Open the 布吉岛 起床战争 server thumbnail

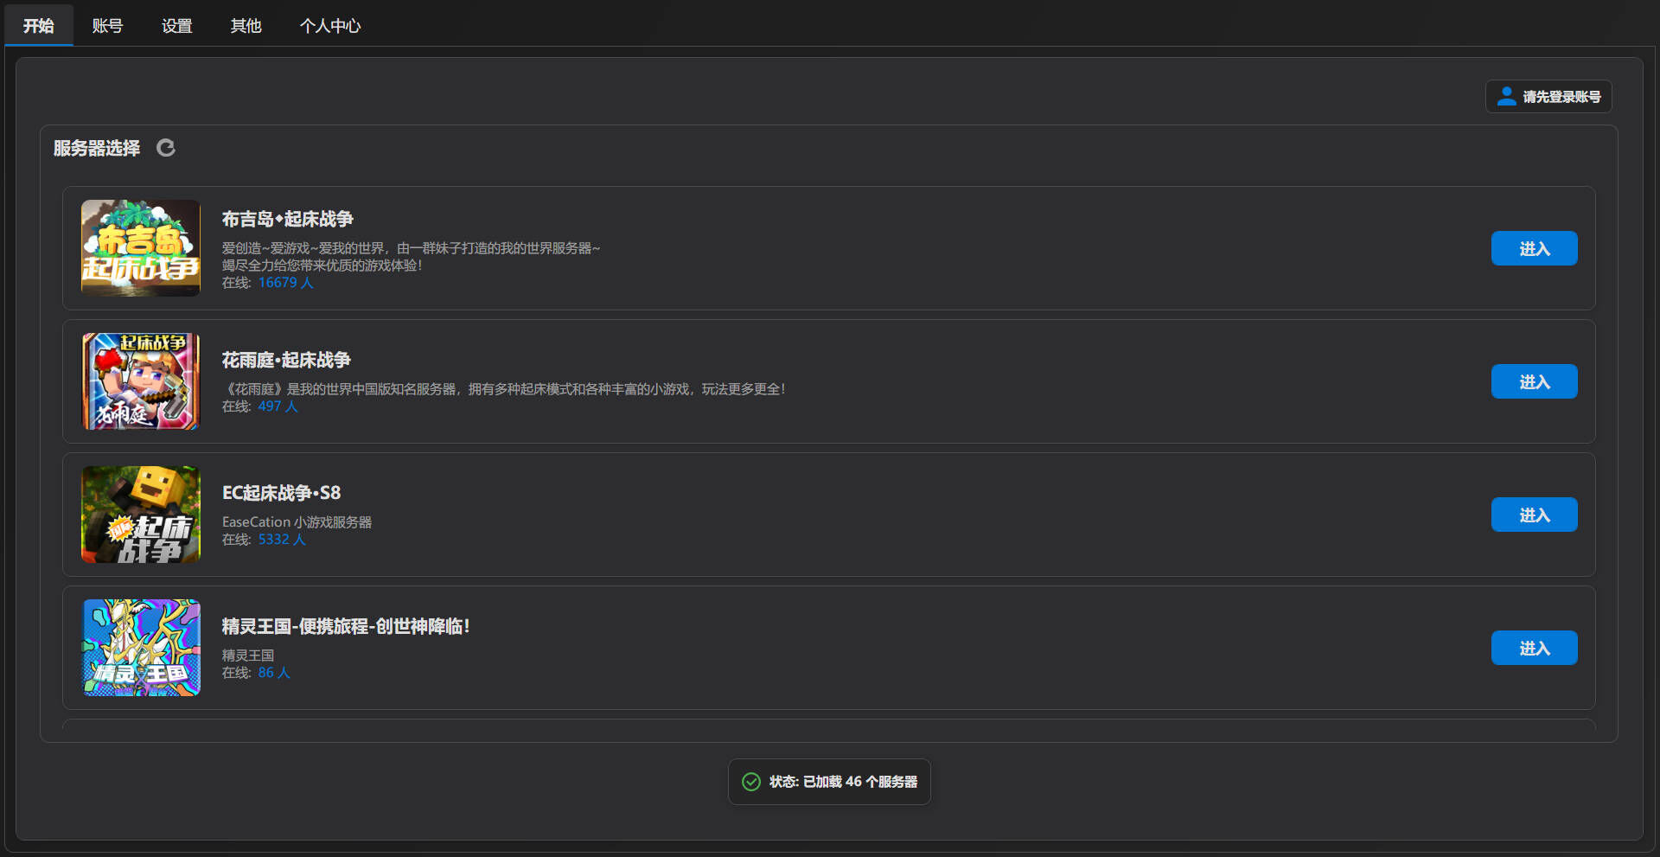141,248
